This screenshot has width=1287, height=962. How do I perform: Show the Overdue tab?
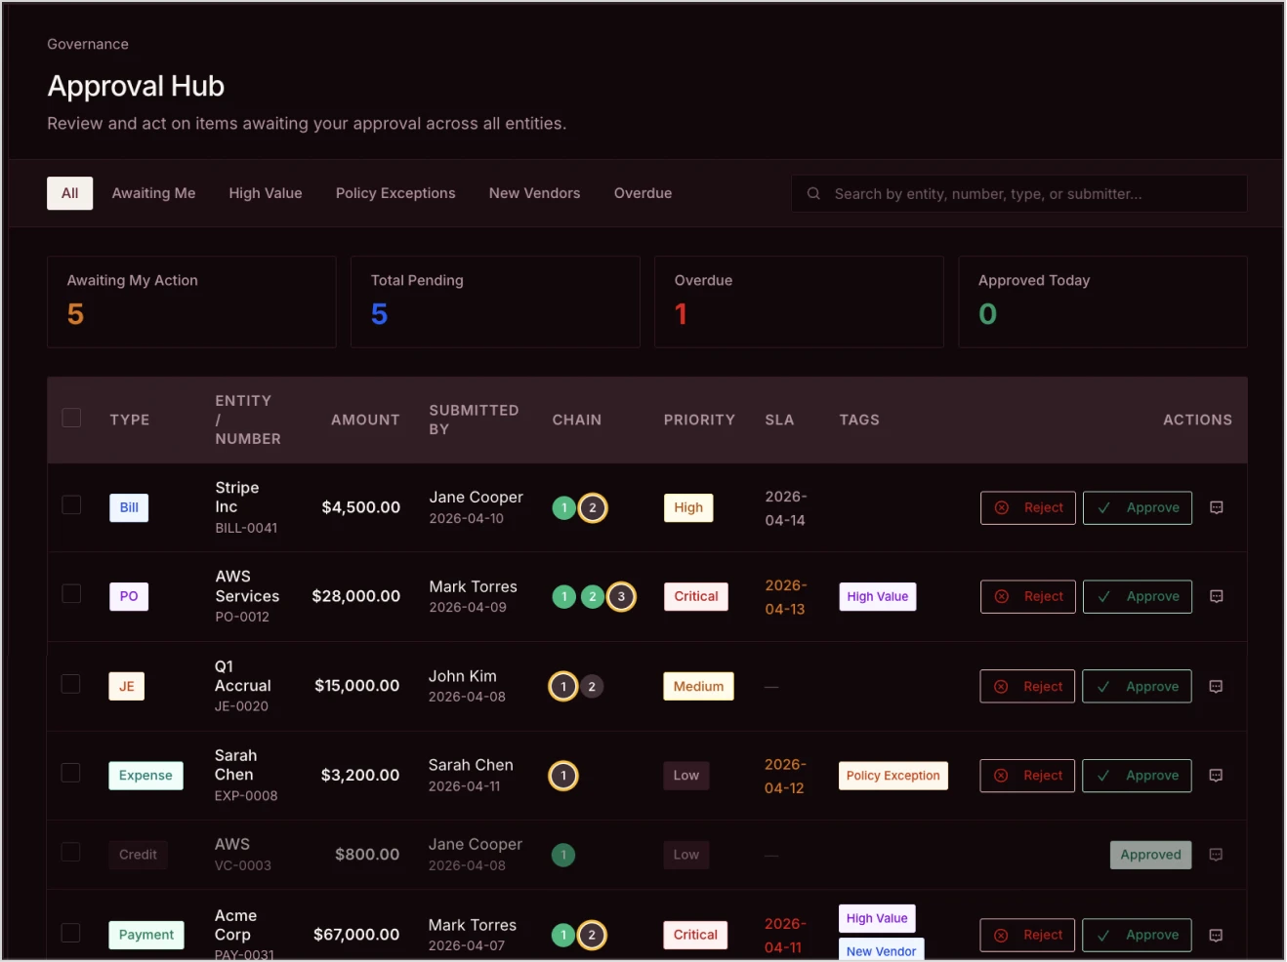click(643, 193)
